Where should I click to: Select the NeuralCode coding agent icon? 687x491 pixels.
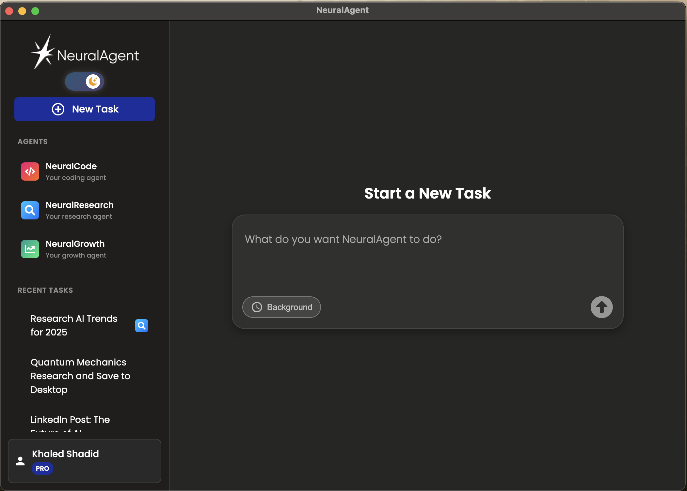pyautogui.click(x=30, y=171)
